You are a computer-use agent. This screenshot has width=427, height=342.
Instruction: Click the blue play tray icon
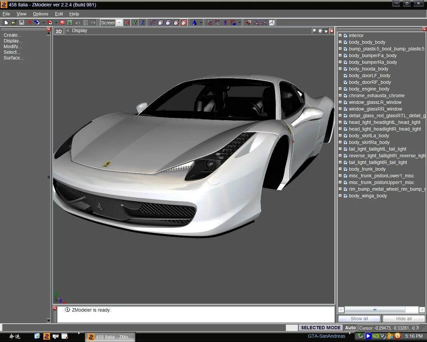tap(368, 336)
